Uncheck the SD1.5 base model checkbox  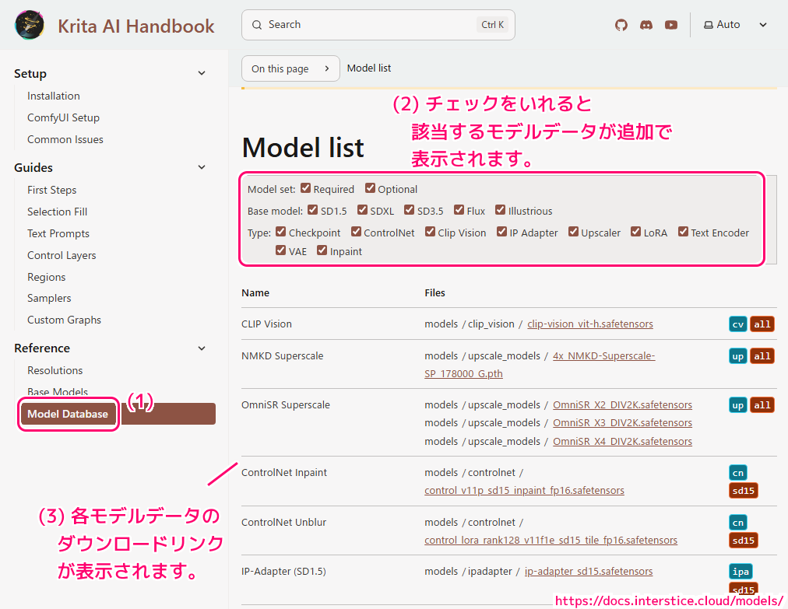(x=312, y=210)
